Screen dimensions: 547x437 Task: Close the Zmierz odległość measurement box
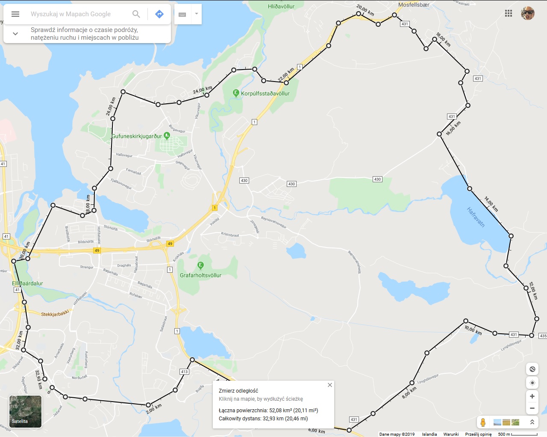[x=330, y=385]
